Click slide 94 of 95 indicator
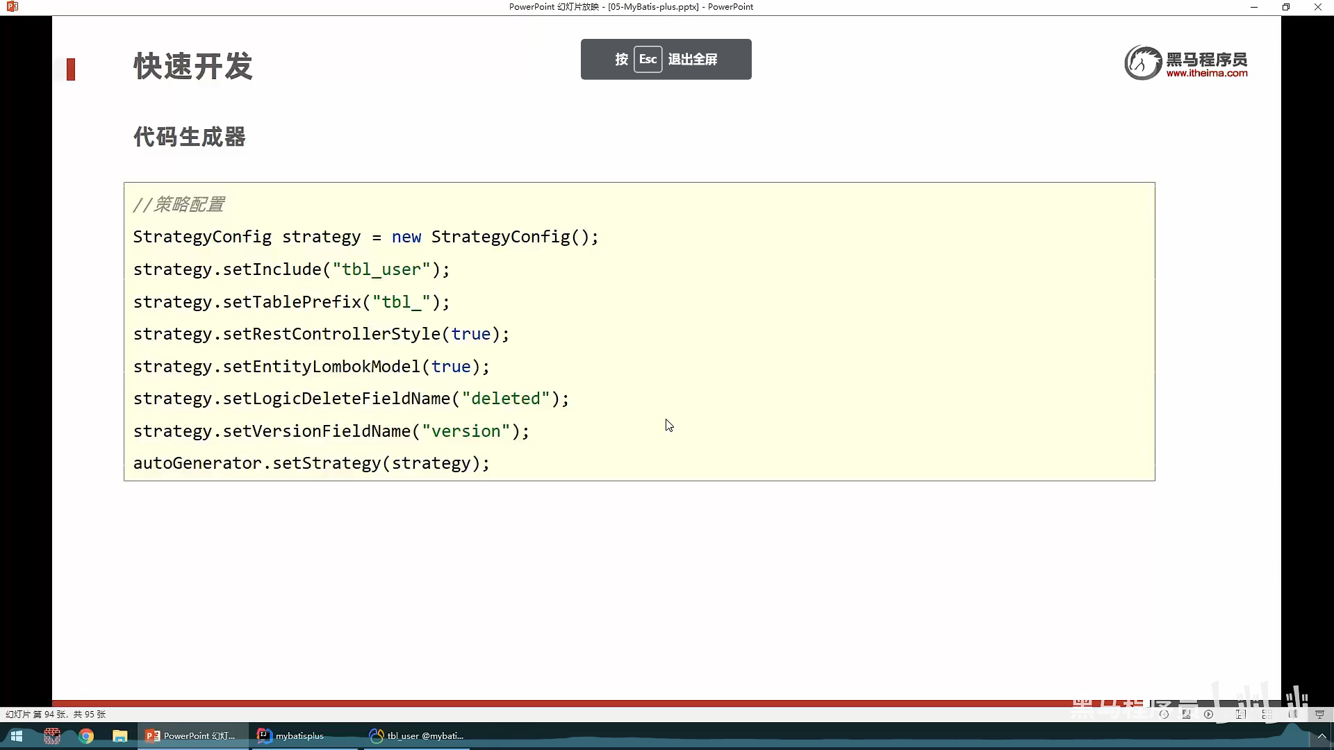Screen dimensions: 1334x750 [x=56, y=714]
